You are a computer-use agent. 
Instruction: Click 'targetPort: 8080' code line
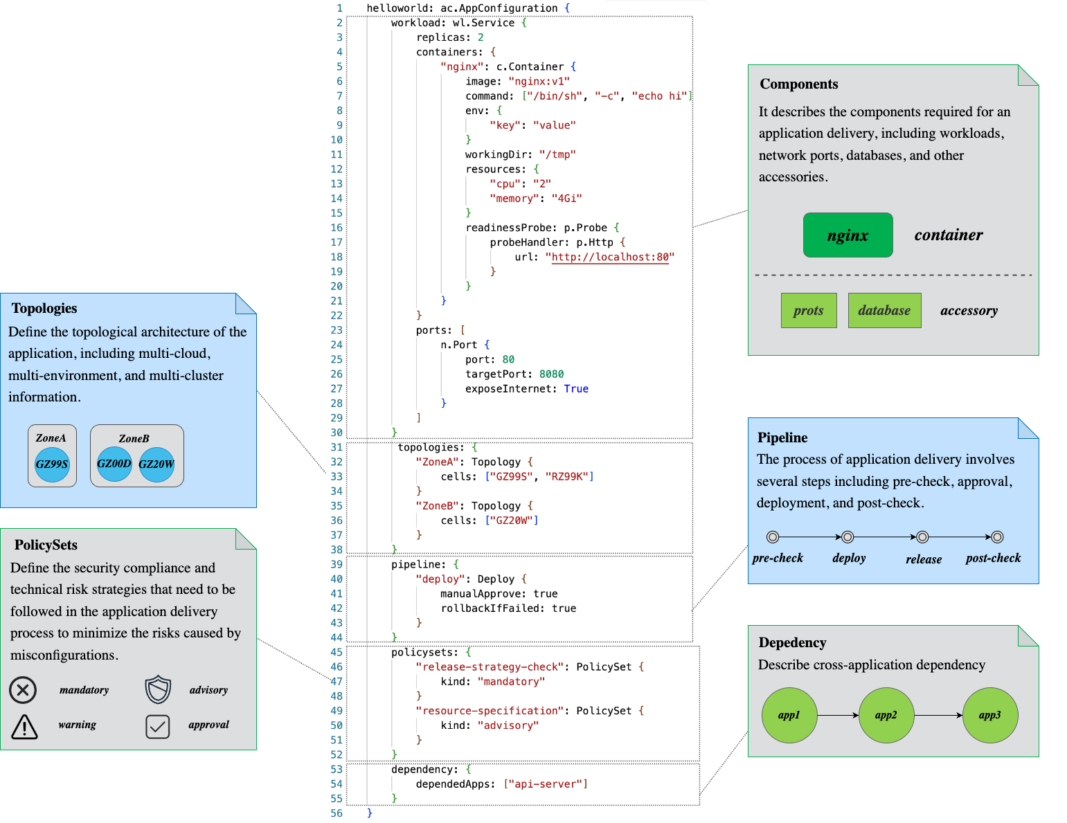[514, 374]
